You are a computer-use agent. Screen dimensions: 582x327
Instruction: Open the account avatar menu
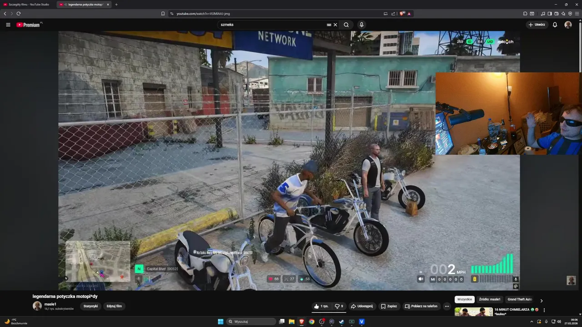[x=568, y=25]
